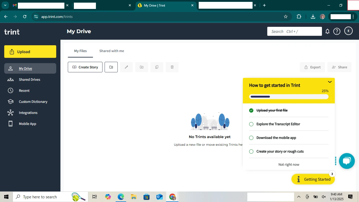This screenshot has width=359, height=202.
Task: Open the user avatar E menu
Action: (348, 31)
